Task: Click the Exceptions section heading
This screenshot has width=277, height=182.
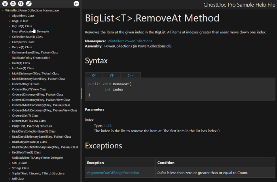Action: coord(104,146)
